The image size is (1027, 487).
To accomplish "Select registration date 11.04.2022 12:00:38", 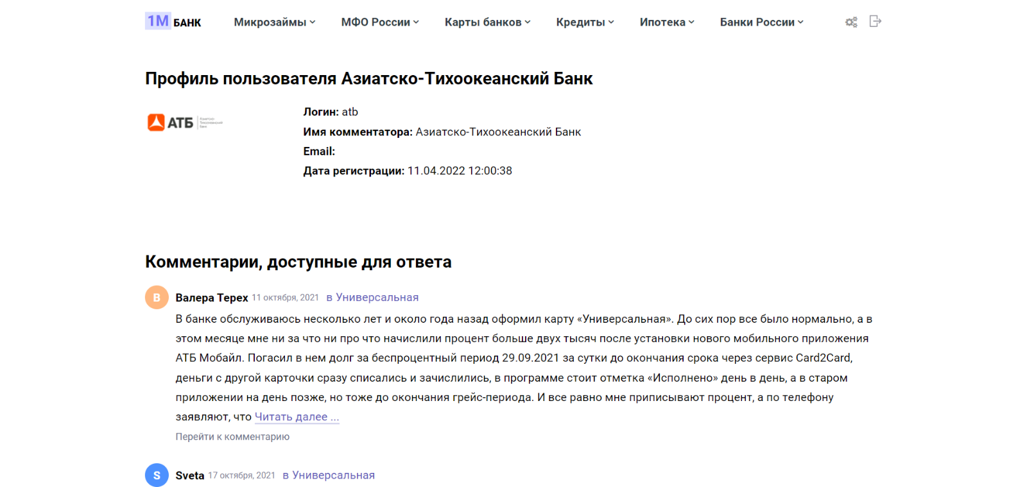I will point(460,171).
